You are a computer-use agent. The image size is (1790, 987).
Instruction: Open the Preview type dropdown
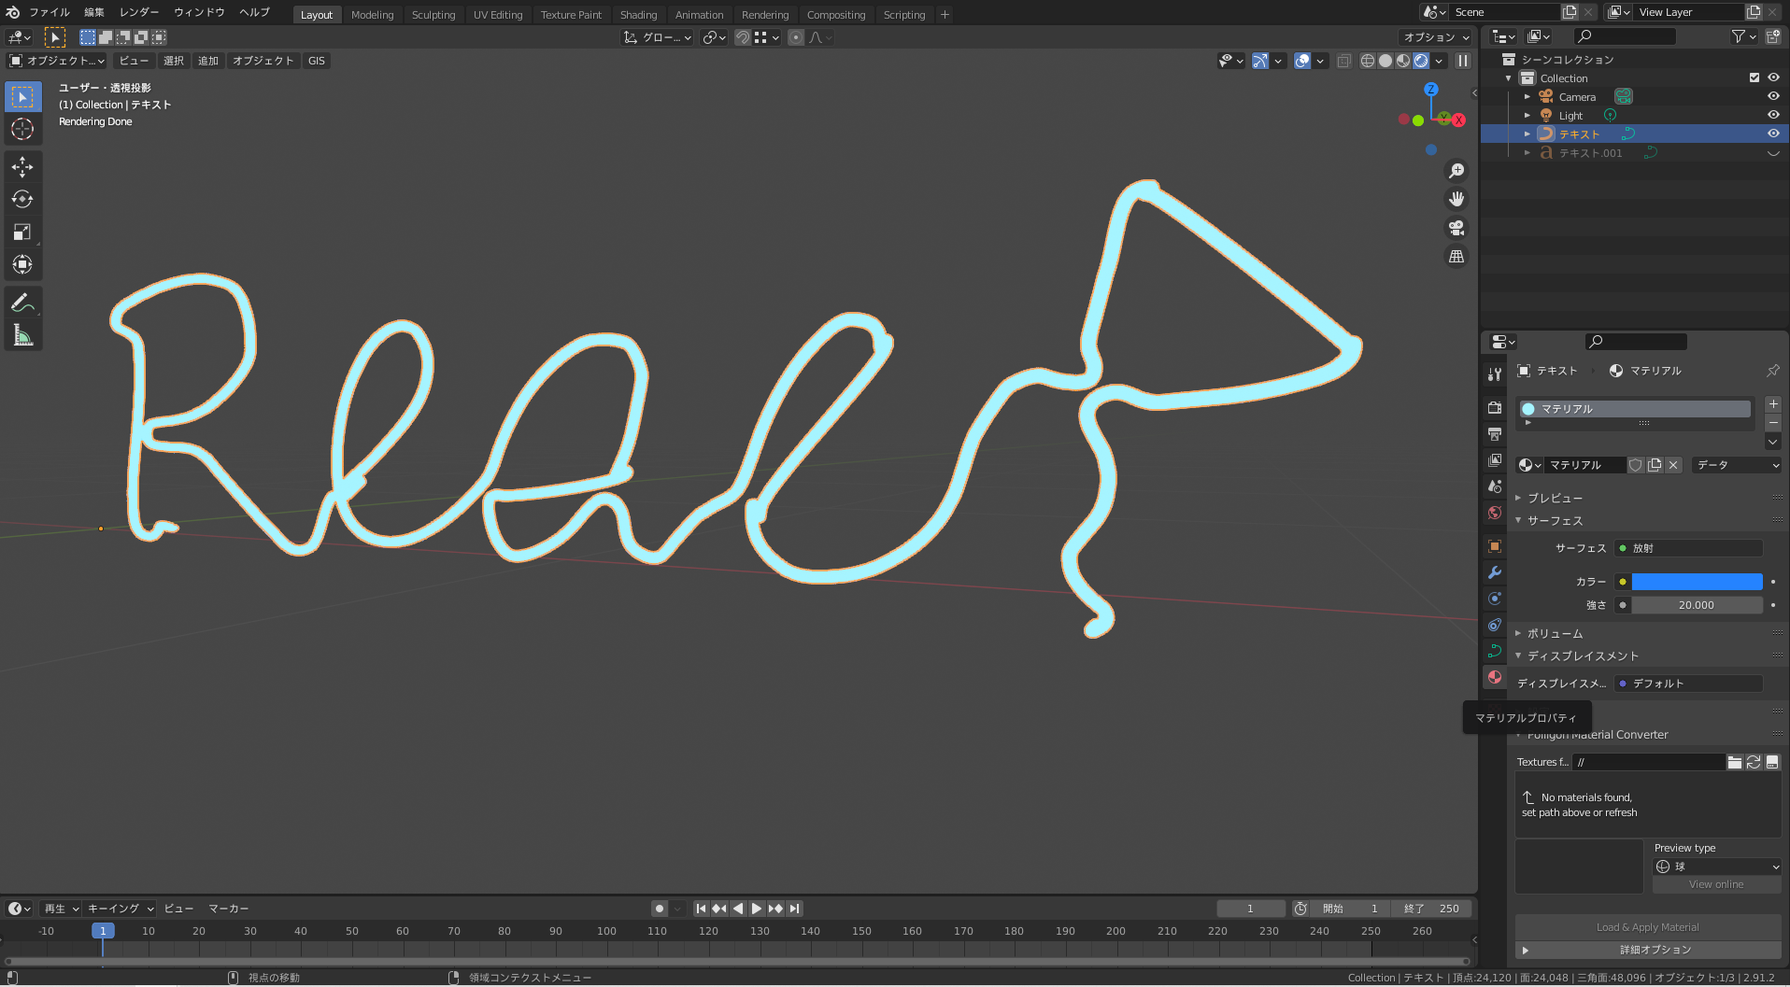(1717, 867)
